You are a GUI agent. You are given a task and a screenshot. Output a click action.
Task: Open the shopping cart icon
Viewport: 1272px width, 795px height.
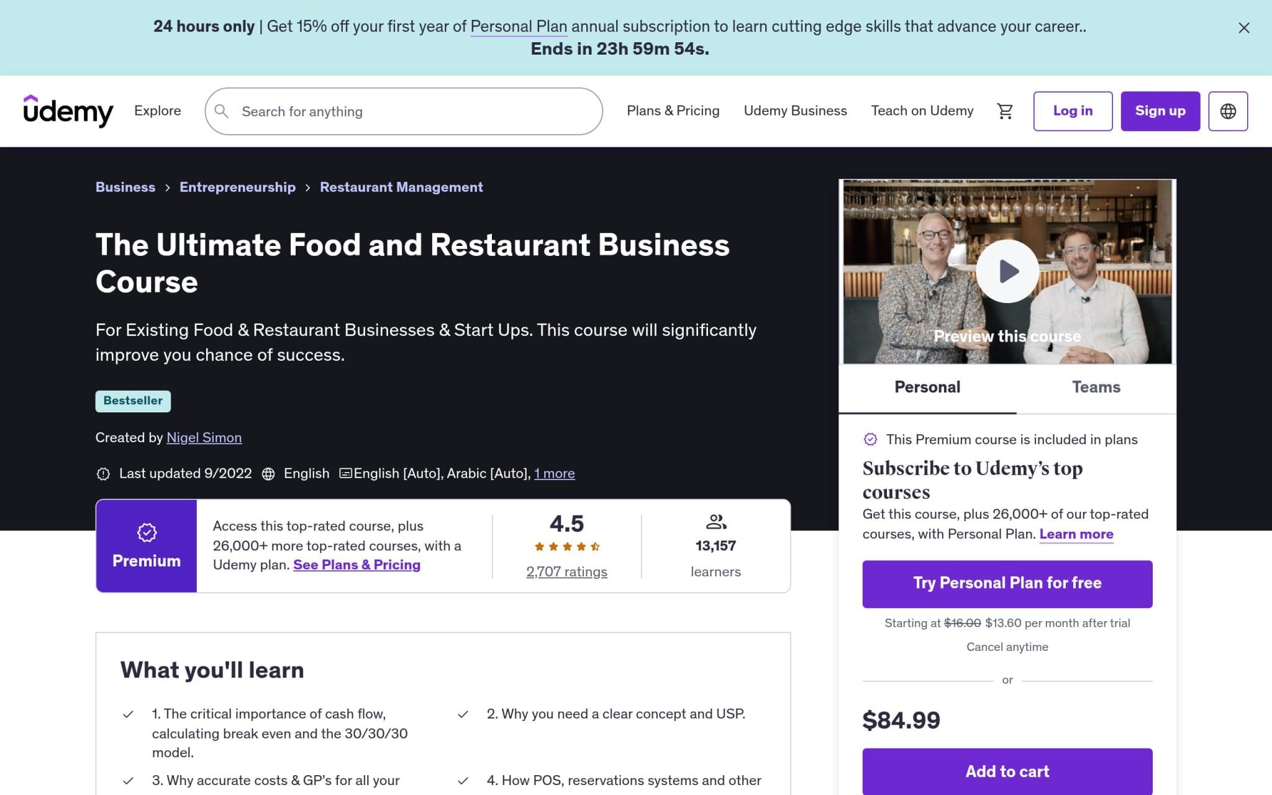point(1004,111)
